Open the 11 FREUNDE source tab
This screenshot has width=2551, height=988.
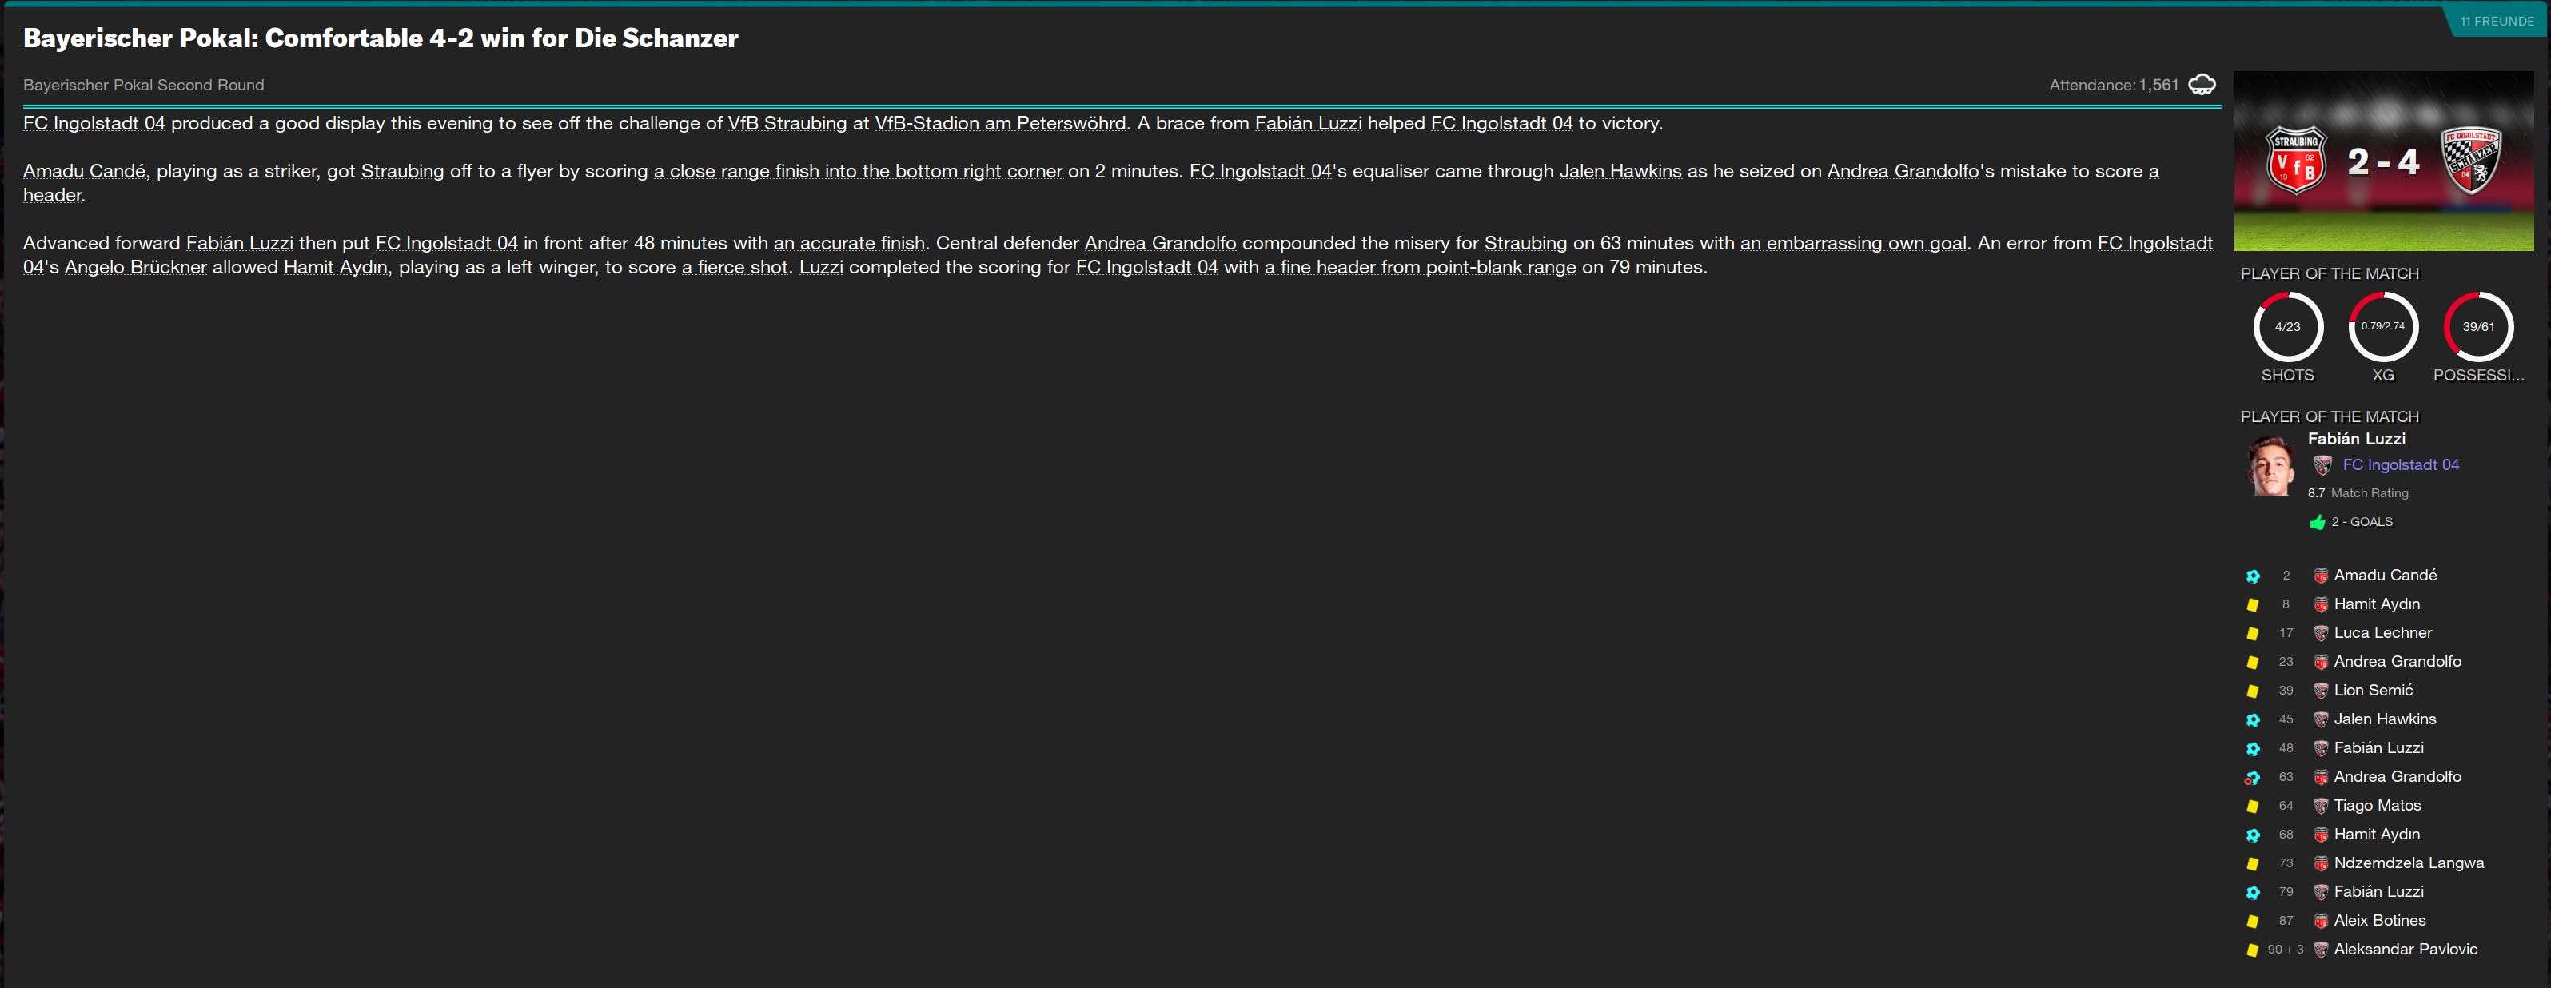[x=2497, y=21]
